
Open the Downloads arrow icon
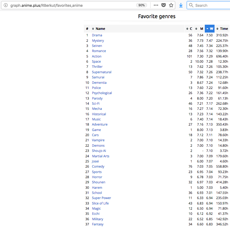click(x=181, y=5)
